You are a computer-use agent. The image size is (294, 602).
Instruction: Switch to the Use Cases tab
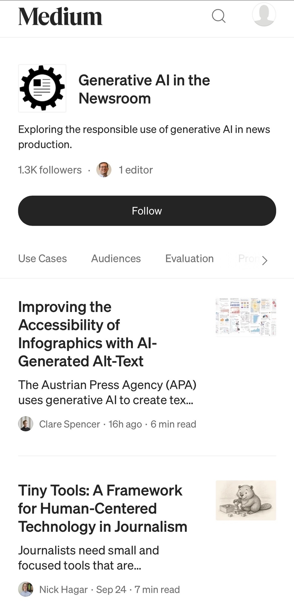(x=43, y=259)
